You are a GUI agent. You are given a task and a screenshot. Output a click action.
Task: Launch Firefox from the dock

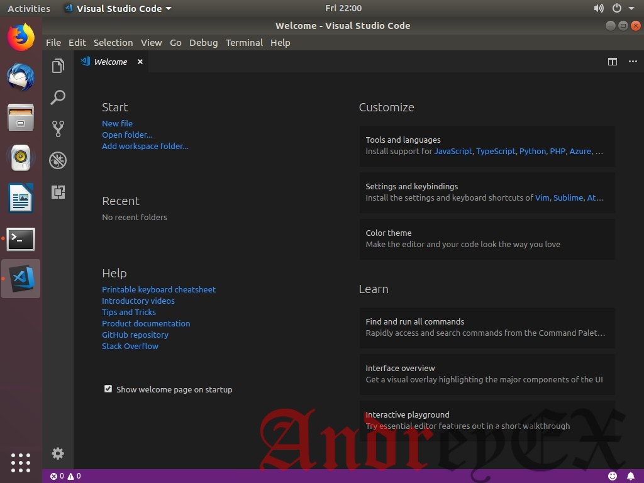(21, 37)
